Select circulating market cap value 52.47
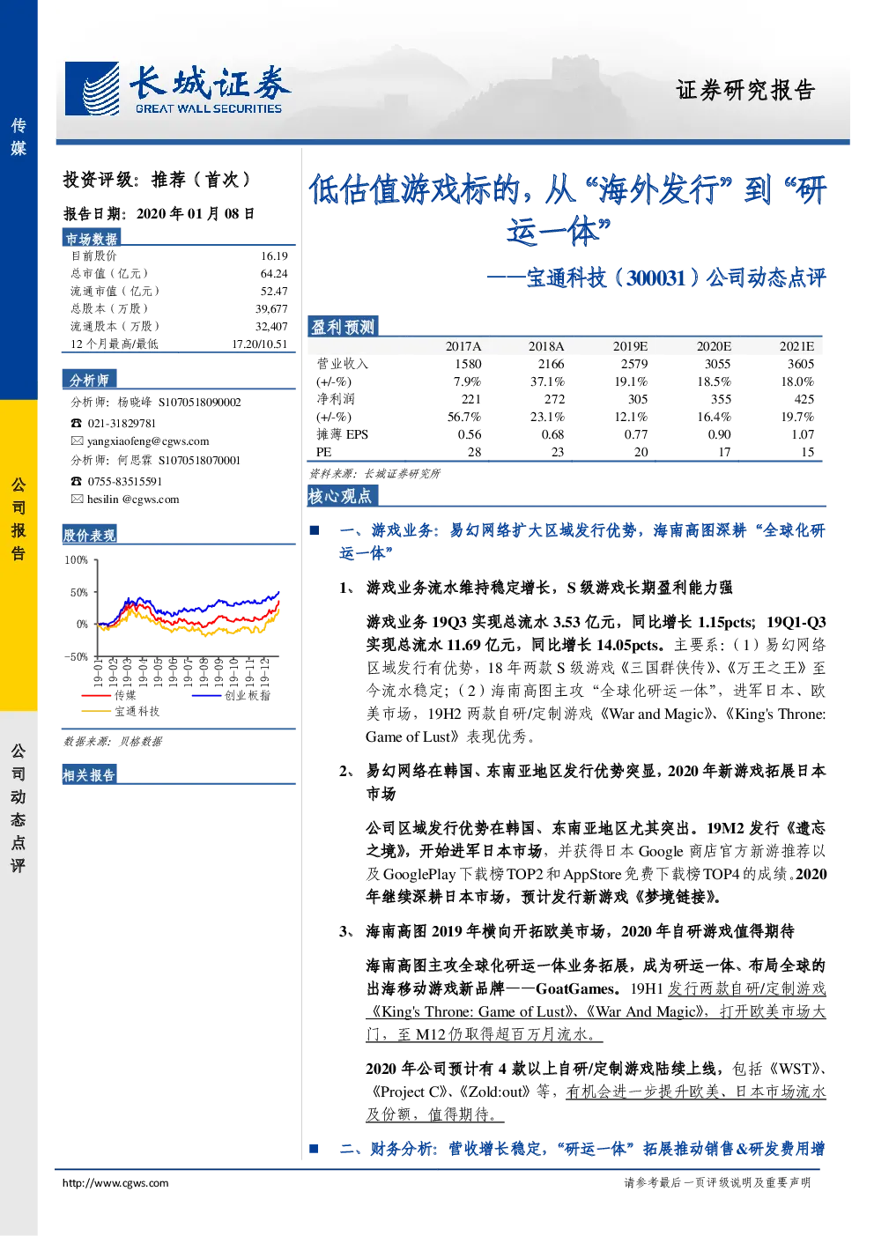 pyautogui.click(x=274, y=292)
